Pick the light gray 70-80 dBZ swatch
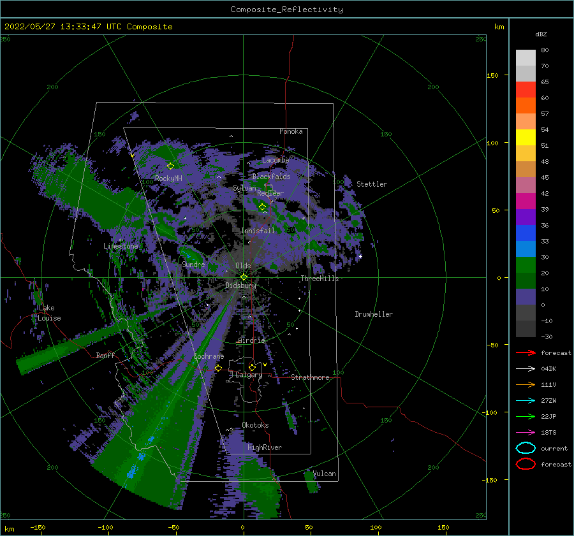This screenshot has height=536, width=574. (526, 58)
